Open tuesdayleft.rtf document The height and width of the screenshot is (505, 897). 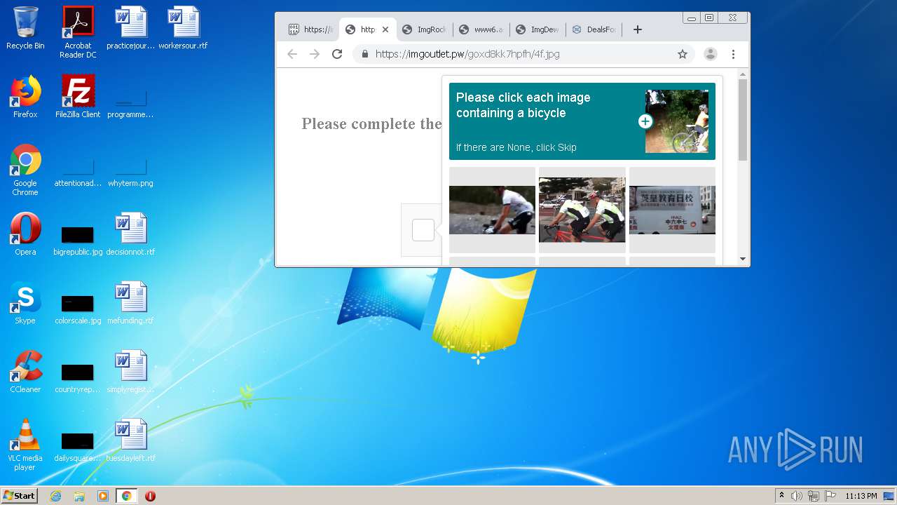[130, 440]
